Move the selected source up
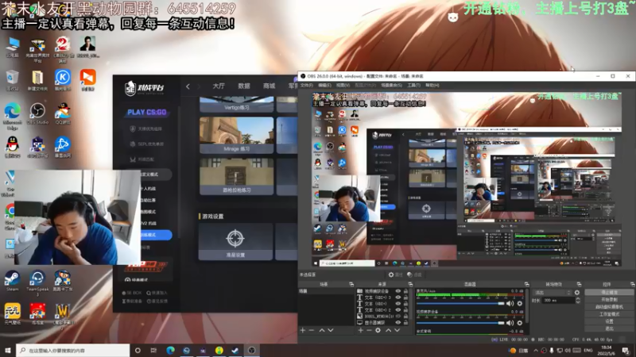 click(388, 330)
